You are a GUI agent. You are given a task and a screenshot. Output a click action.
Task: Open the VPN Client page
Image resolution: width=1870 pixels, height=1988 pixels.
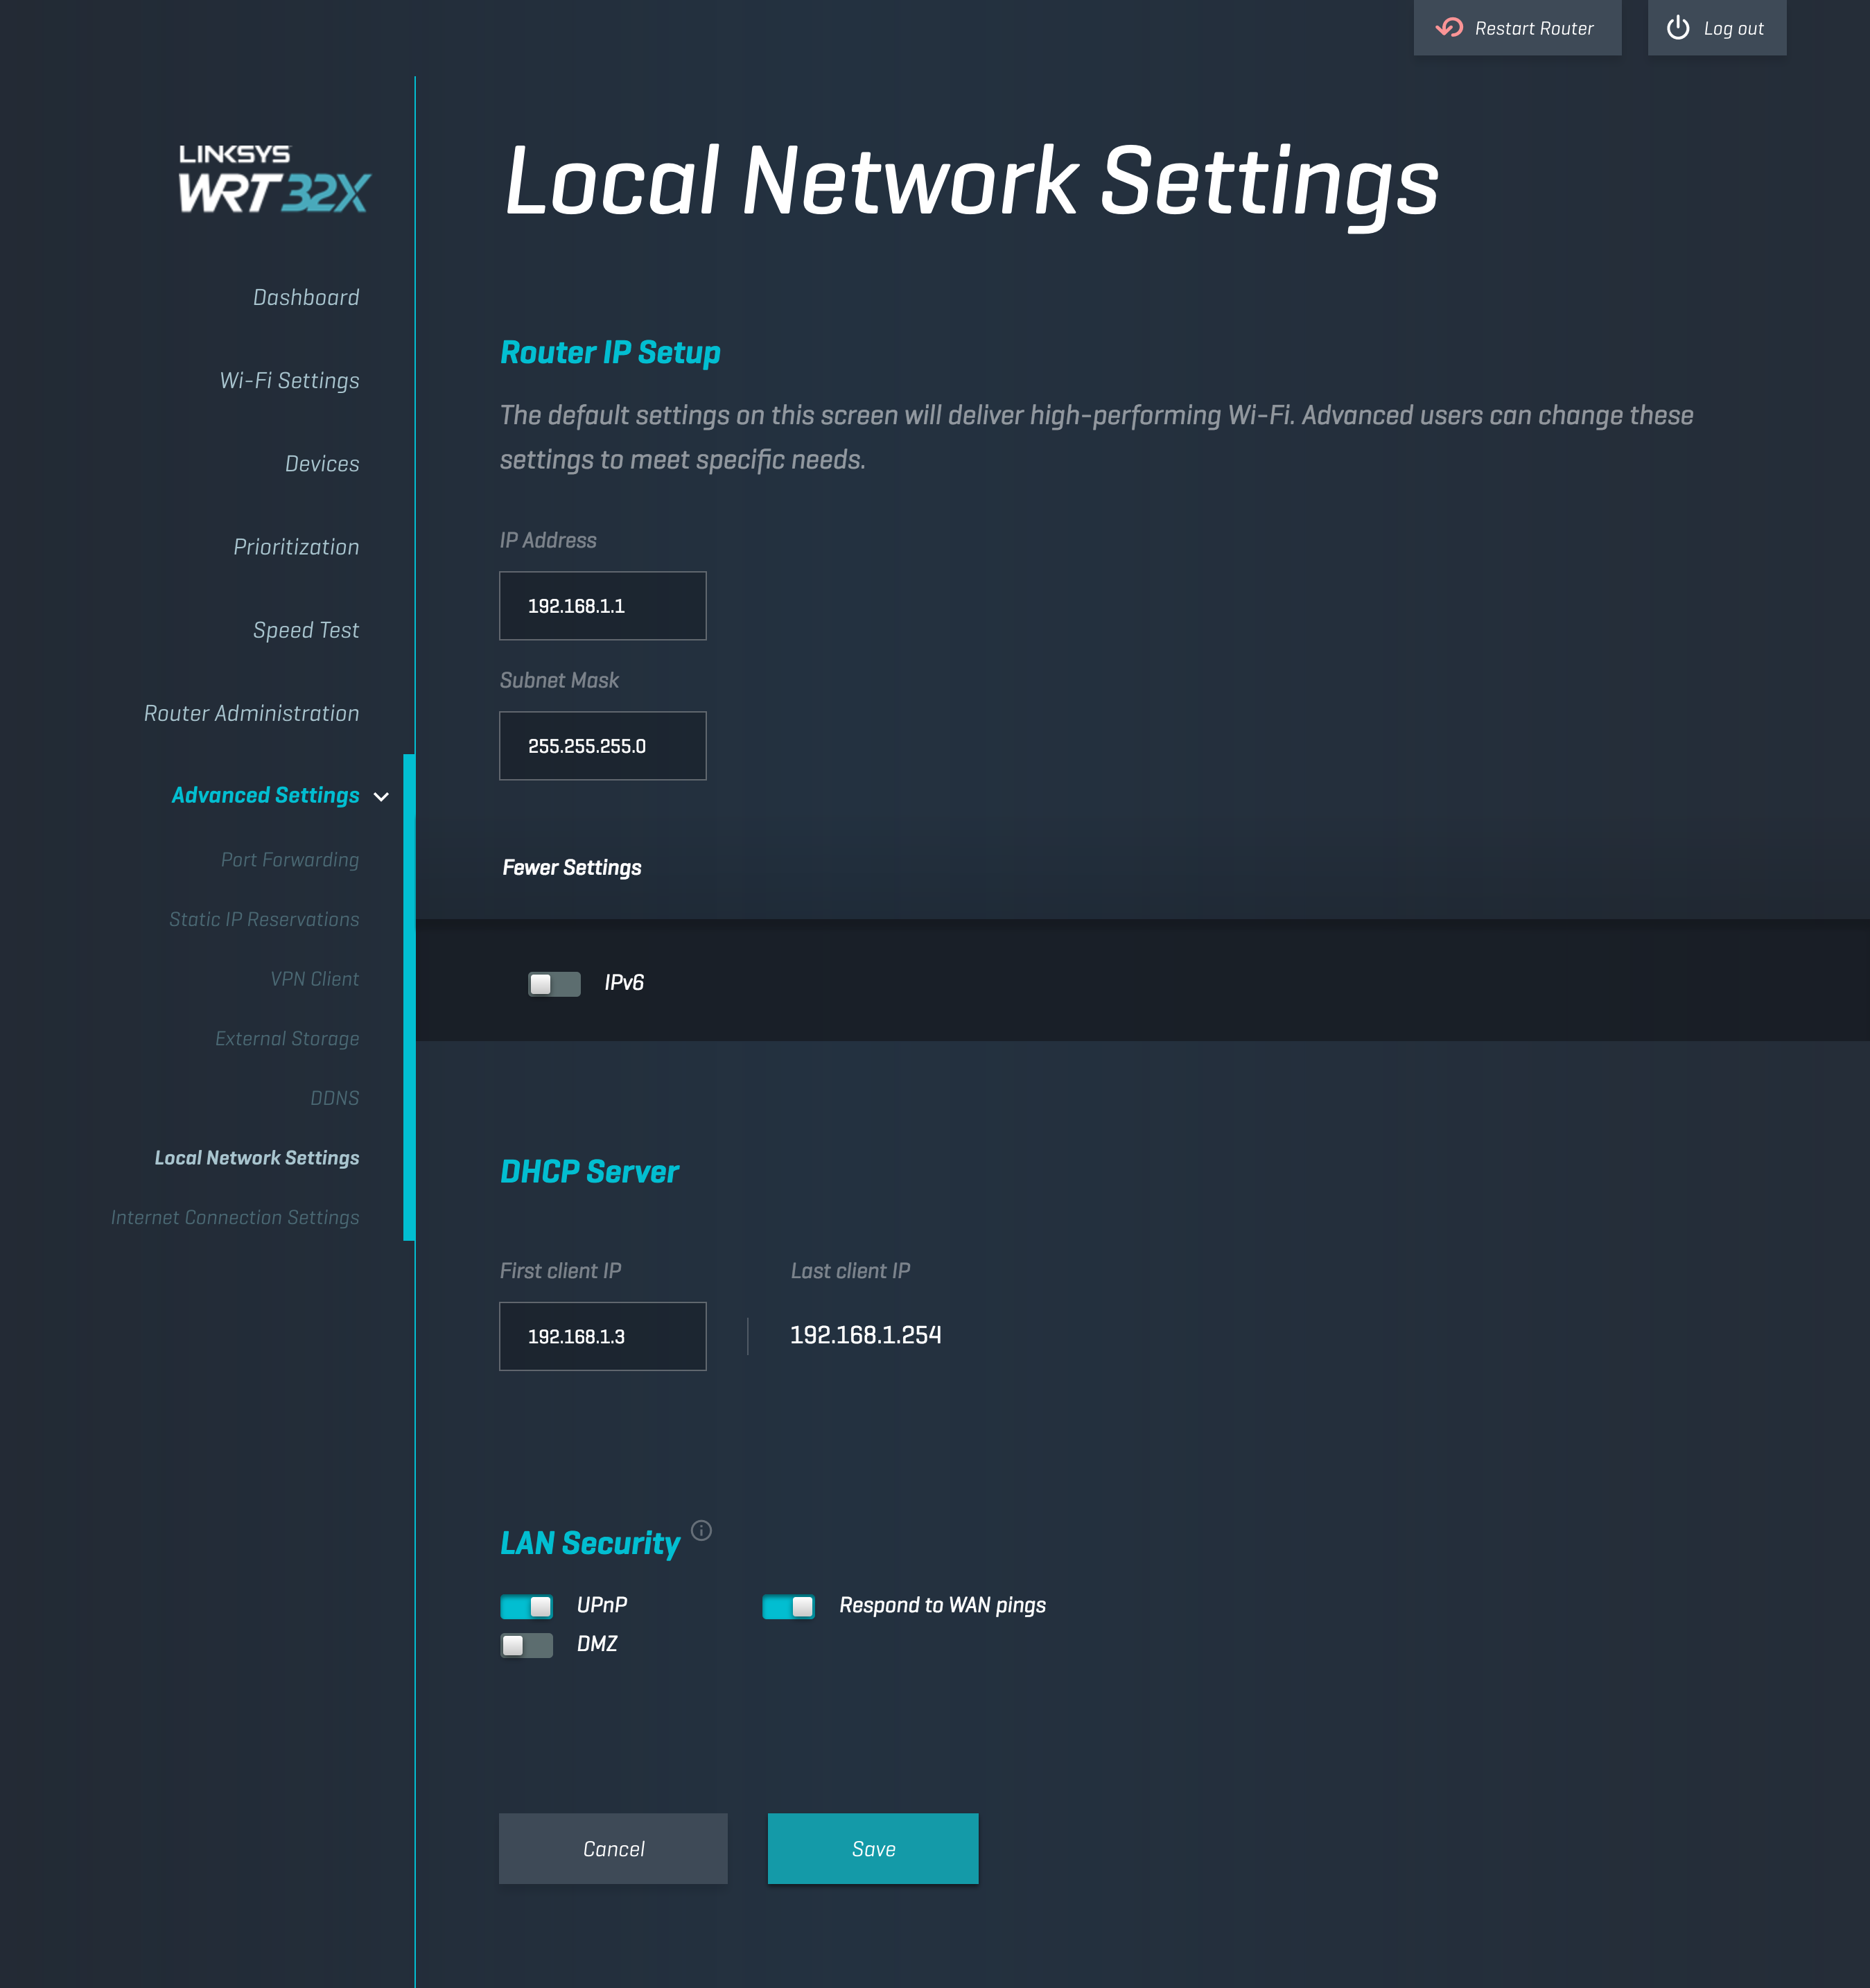pos(314,979)
